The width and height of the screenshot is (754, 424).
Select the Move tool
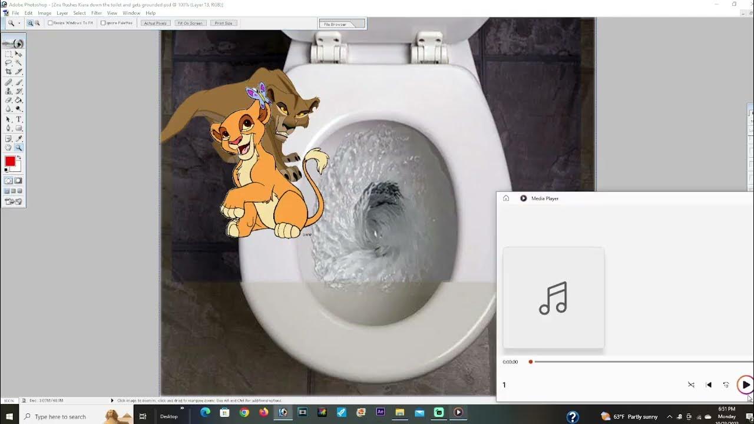click(18, 54)
